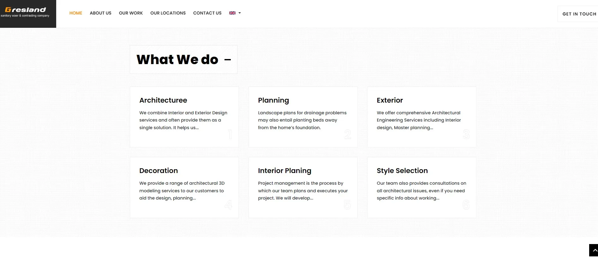Screen dimensions: 598x257
Task: Open the Architecturee service card title
Action: pos(163,100)
